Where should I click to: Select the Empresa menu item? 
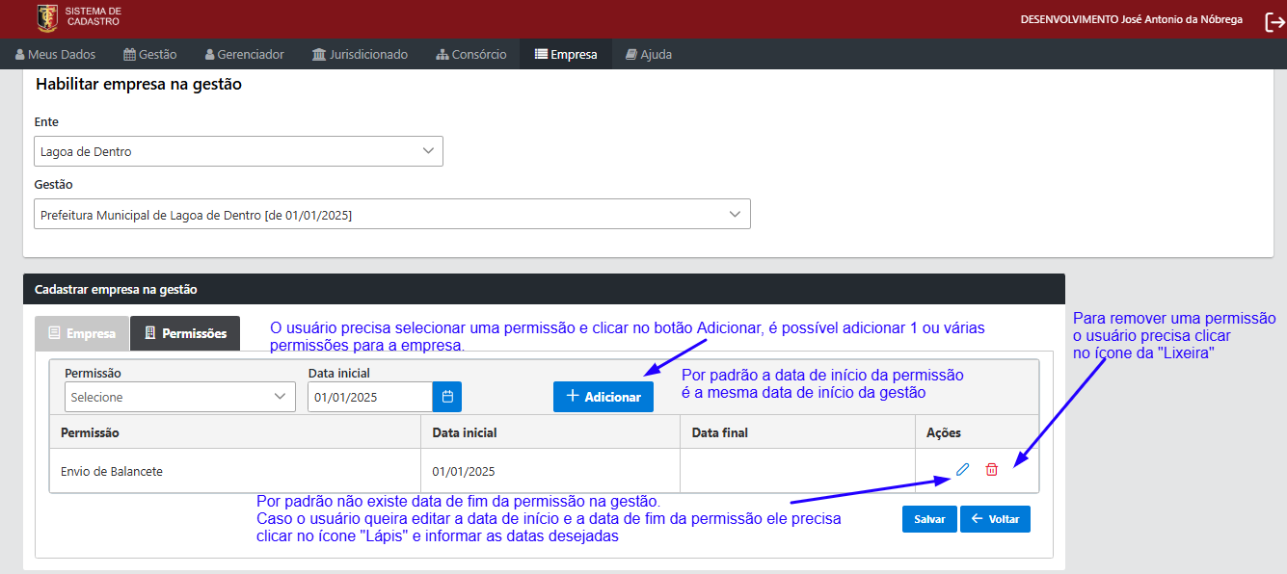tap(566, 54)
